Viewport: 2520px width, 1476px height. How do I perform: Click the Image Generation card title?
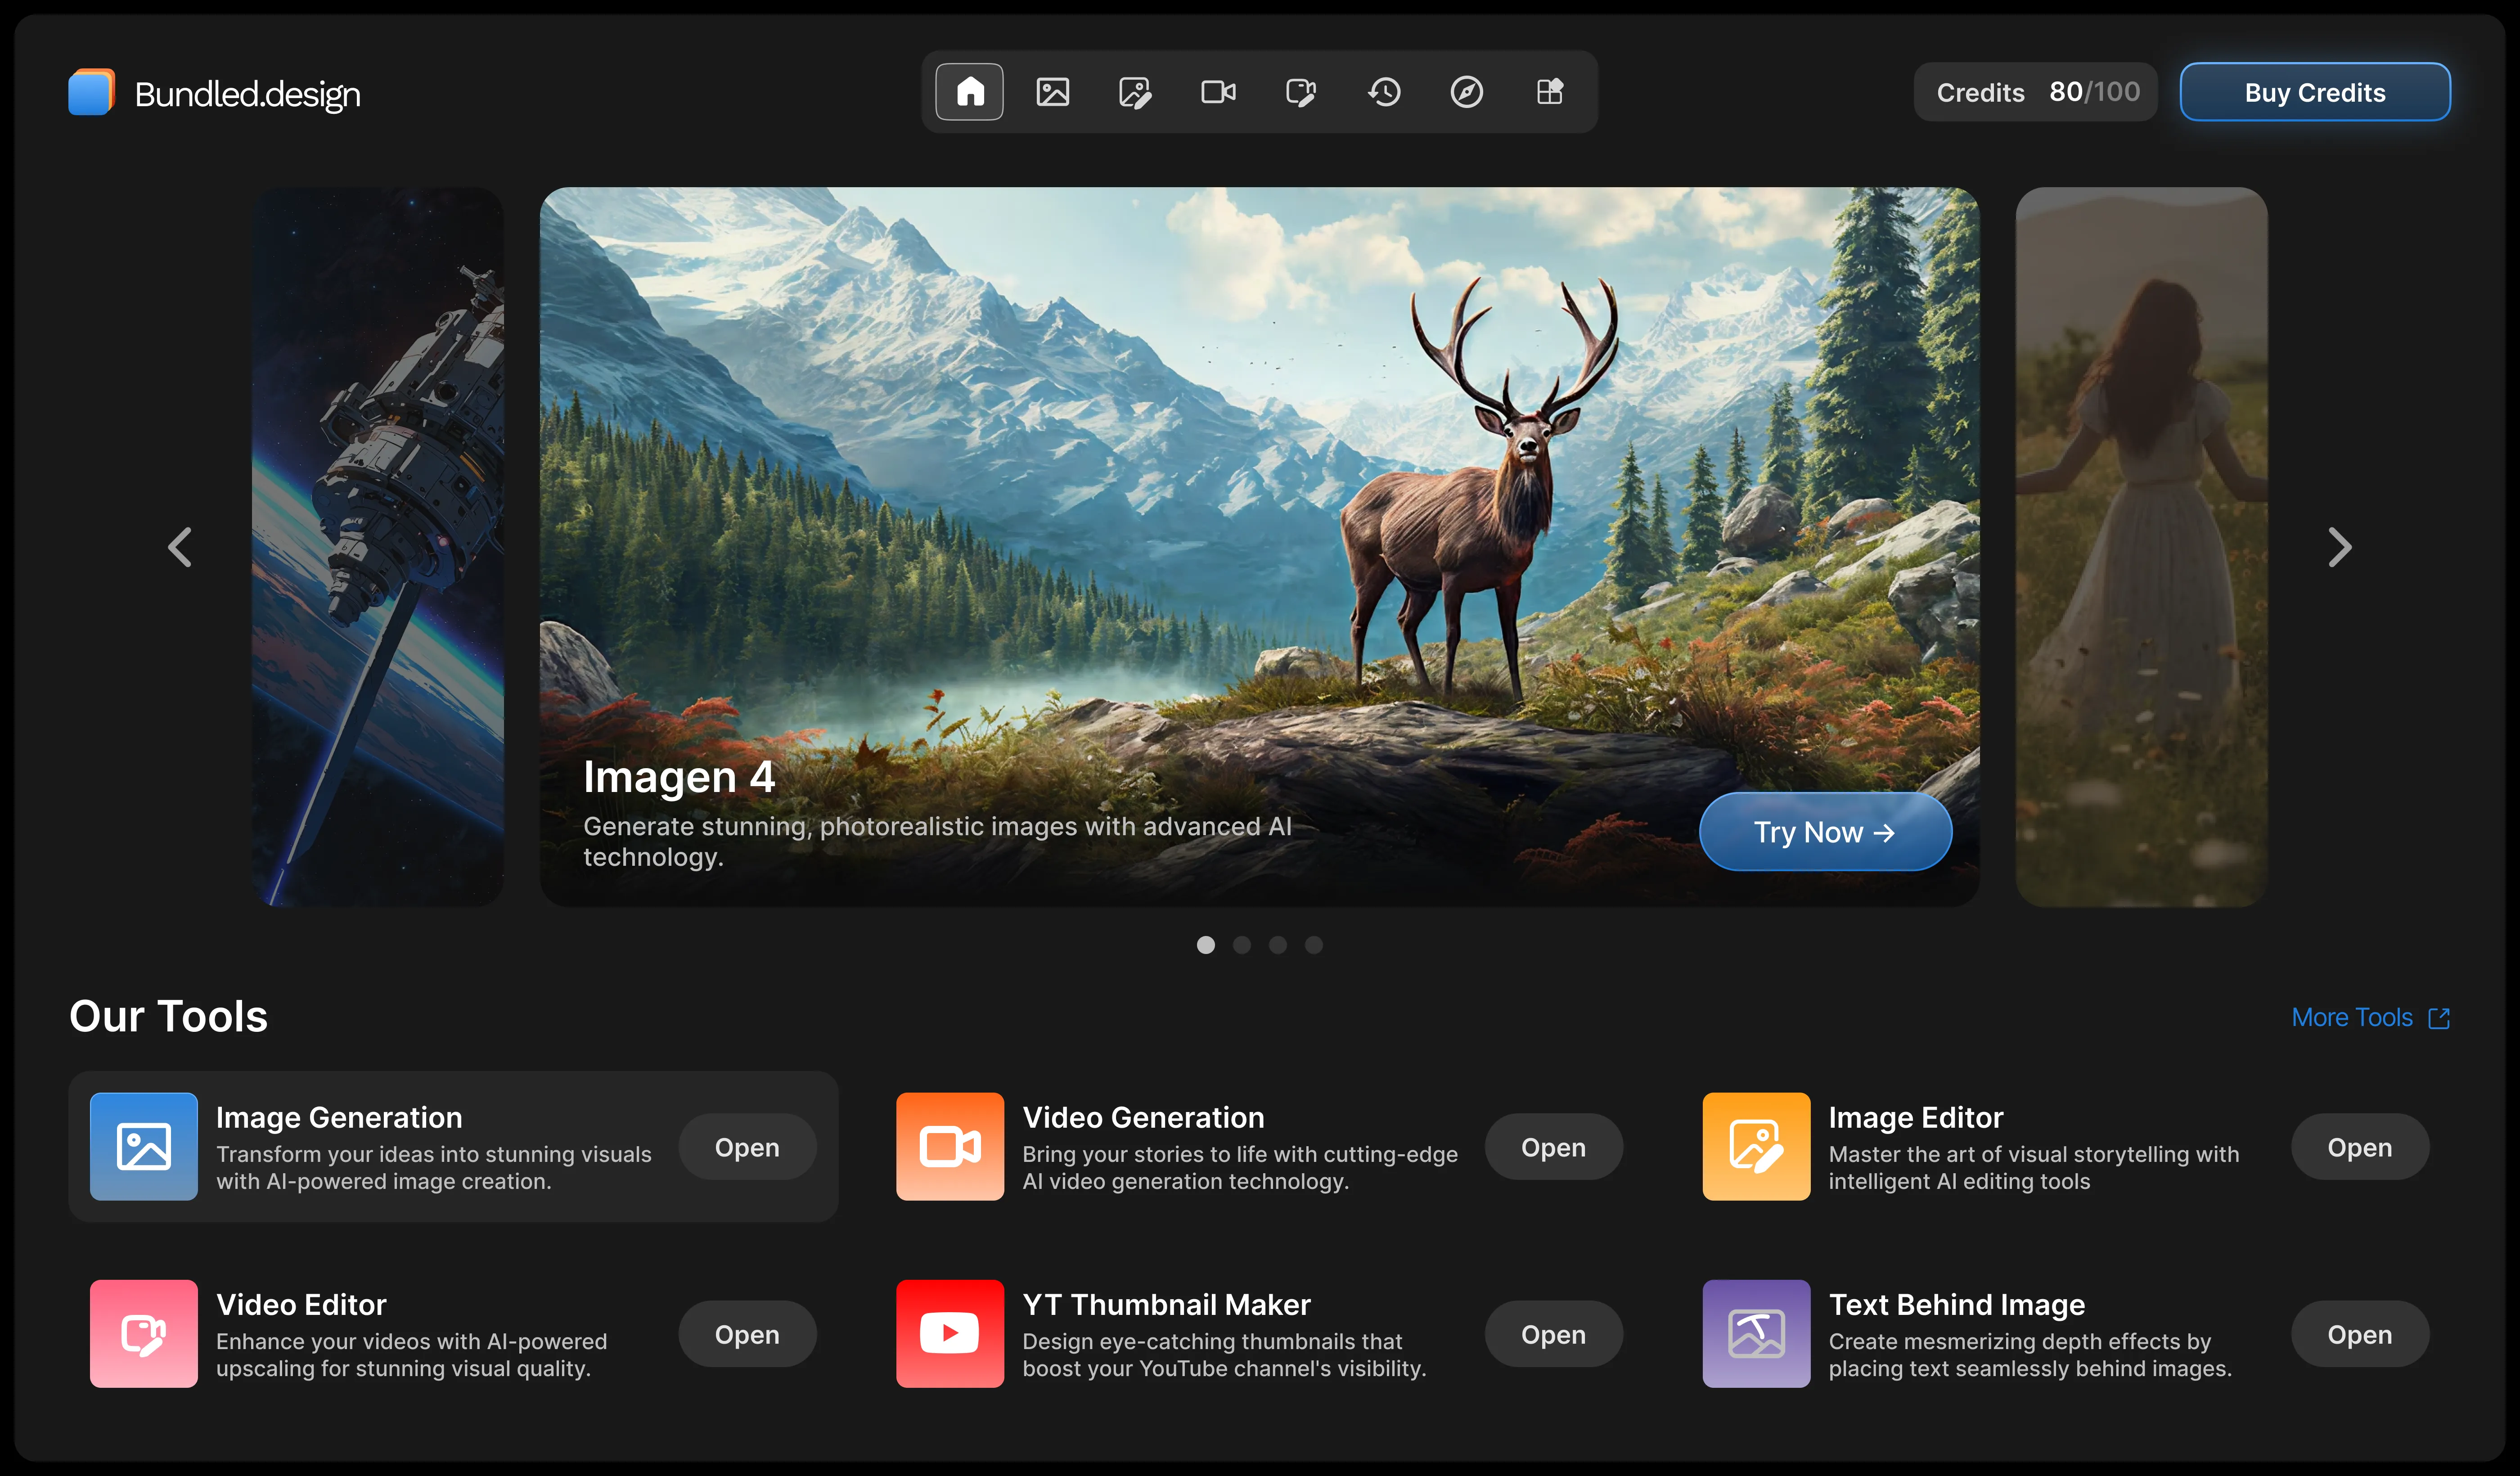point(339,1117)
